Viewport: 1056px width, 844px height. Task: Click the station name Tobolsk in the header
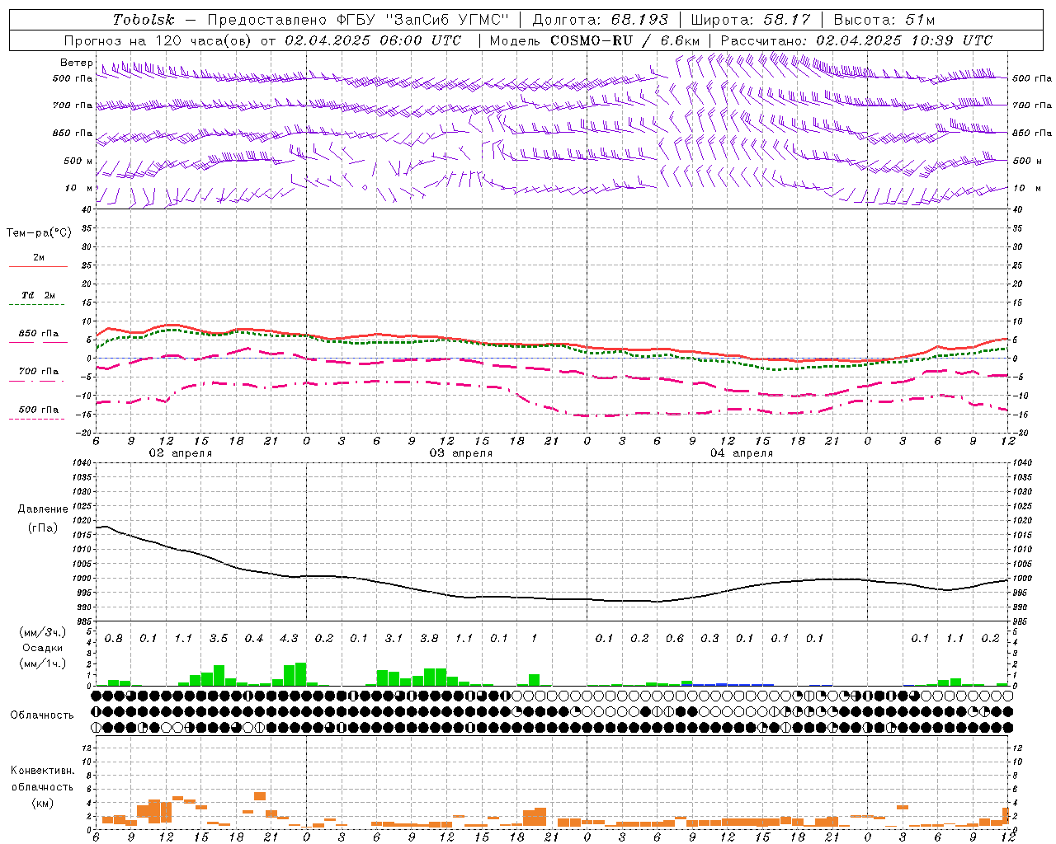click(x=144, y=20)
